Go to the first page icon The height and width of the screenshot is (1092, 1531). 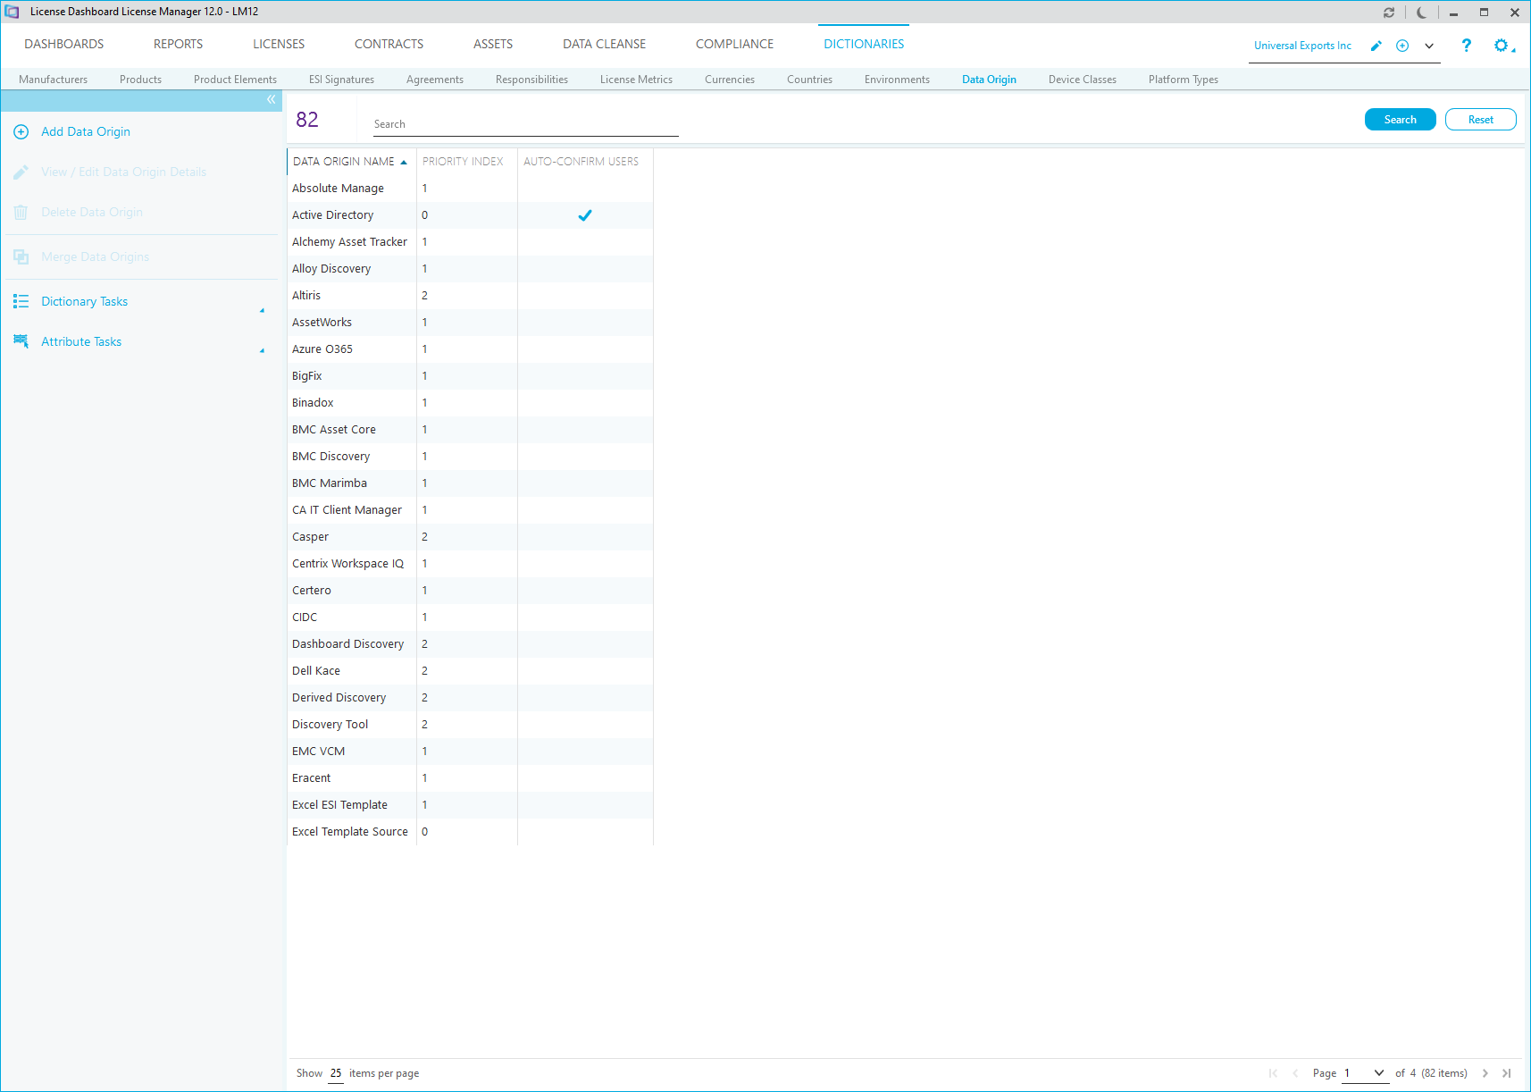[x=1273, y=1073]
